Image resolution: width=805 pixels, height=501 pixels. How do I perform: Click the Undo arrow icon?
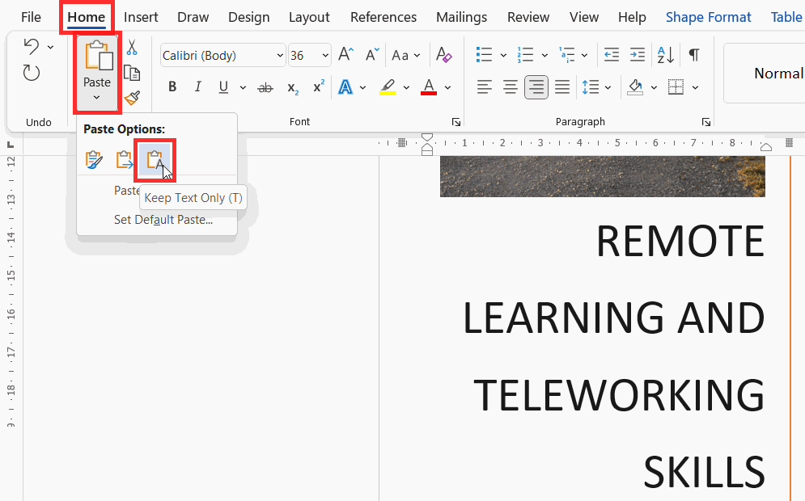[32, 47]
